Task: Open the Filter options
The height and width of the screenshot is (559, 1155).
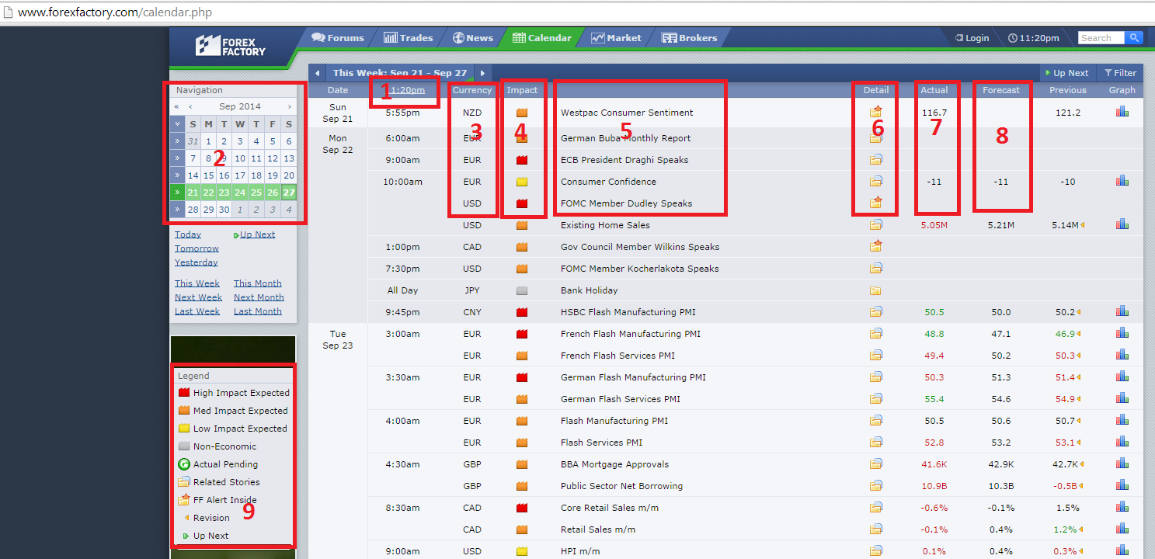Action: click(x=1120, y=73)
